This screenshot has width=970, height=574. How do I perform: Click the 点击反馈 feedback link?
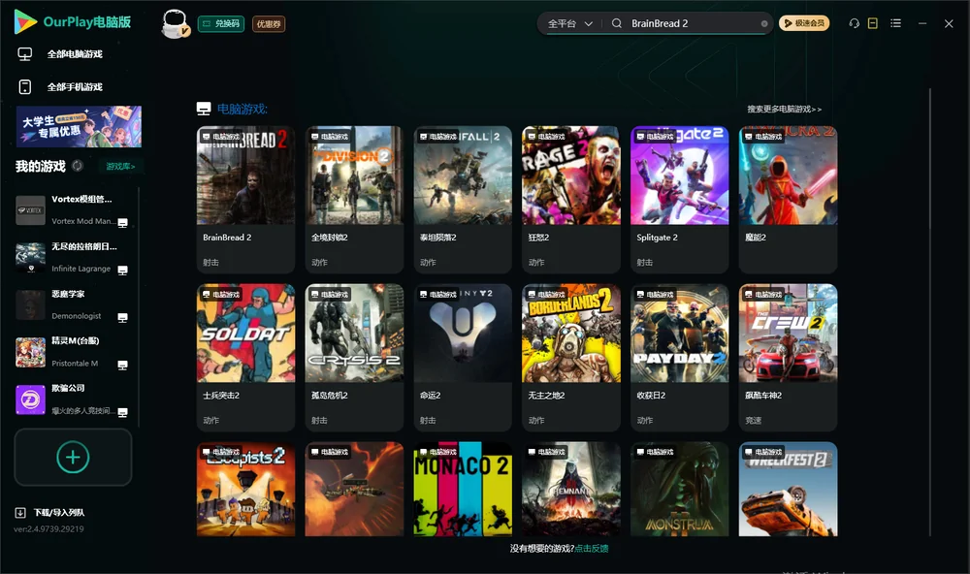(592, 548)
